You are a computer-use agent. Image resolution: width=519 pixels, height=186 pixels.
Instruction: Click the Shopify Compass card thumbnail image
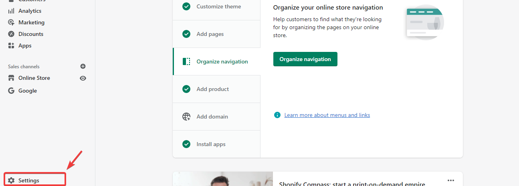pyautogui.click(x=223, y=180)
